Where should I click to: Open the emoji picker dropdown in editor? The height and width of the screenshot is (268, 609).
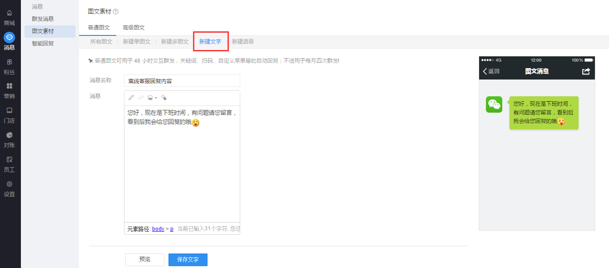pyautogui.click(x=152, y=98)
